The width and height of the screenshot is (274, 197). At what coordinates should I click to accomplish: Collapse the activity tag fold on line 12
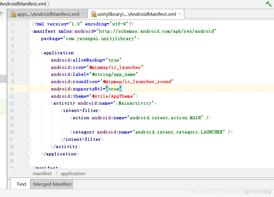click(x=29, y=103)
